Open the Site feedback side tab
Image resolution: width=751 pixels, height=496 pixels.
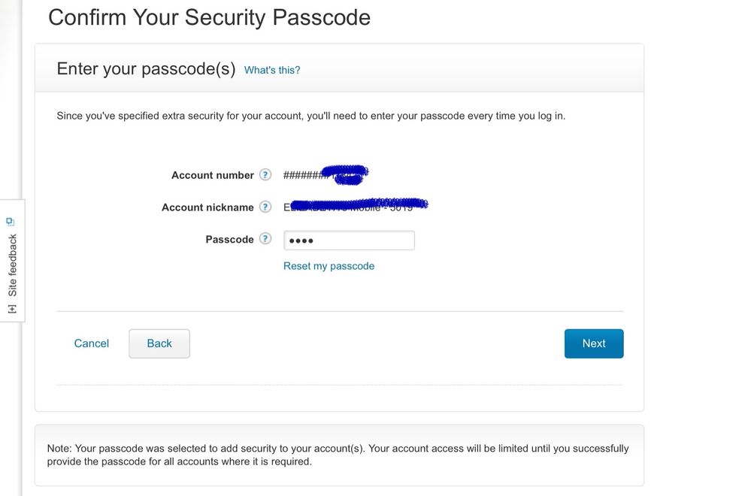12,265
